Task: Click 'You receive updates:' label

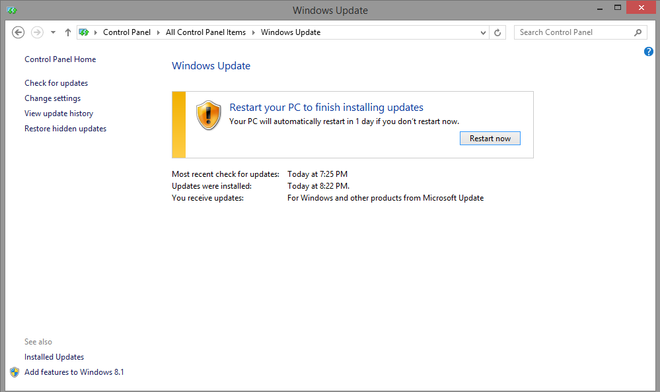Action: (207, 198)
